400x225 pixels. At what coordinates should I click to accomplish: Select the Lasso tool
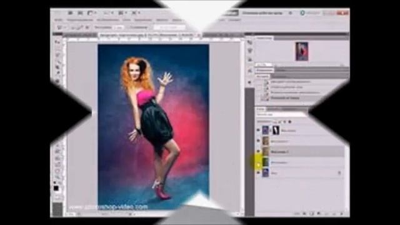58,55
